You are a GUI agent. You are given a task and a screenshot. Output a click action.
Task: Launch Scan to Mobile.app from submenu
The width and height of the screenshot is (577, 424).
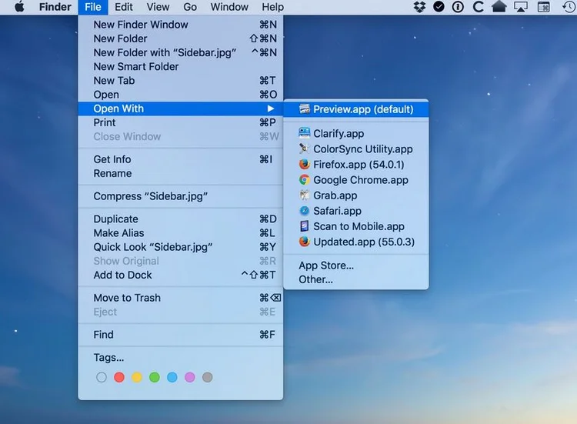coord(359,226)
